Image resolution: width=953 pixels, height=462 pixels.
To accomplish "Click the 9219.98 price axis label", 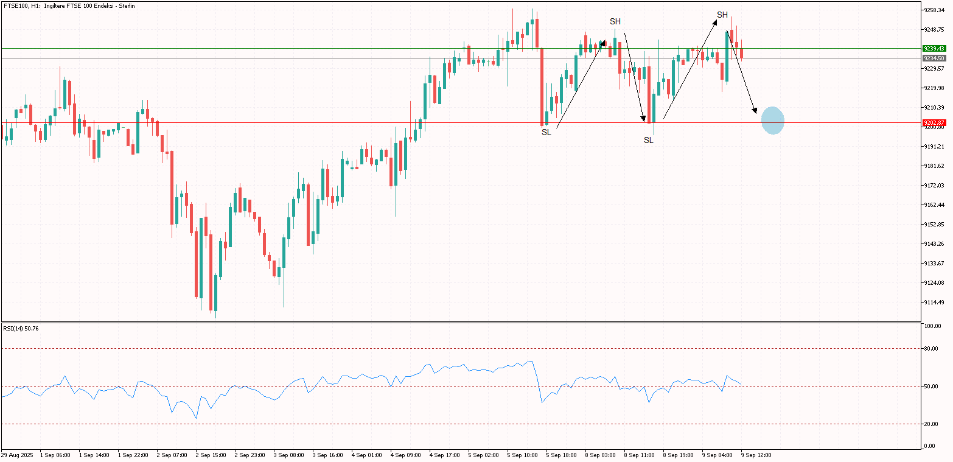I will coord(934,88).
